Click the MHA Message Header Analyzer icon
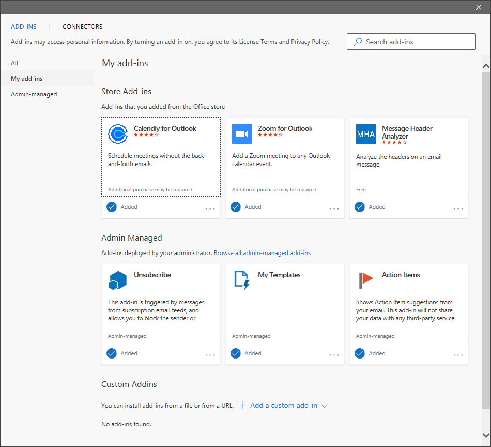 (x=366, y=133)
